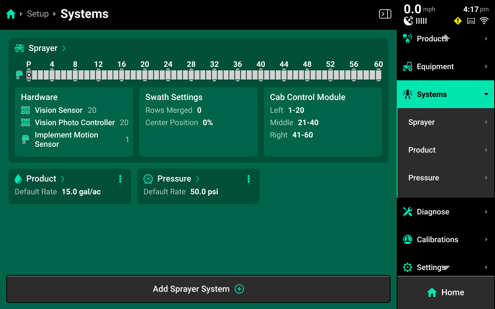Click the Product droplet icon

pos(18,179)
